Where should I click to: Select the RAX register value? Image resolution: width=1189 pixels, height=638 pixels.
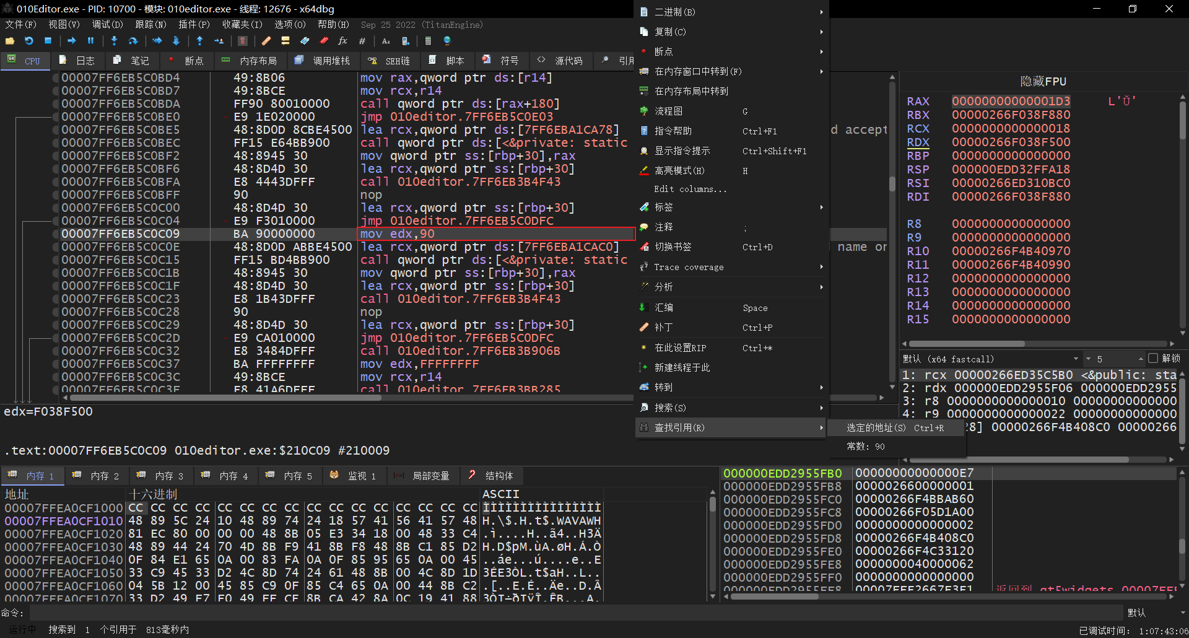[x=1011, y=101]
